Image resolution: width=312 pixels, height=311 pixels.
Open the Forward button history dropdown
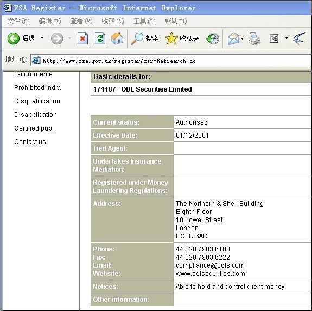pyautogui.click(x=69, y=38)
